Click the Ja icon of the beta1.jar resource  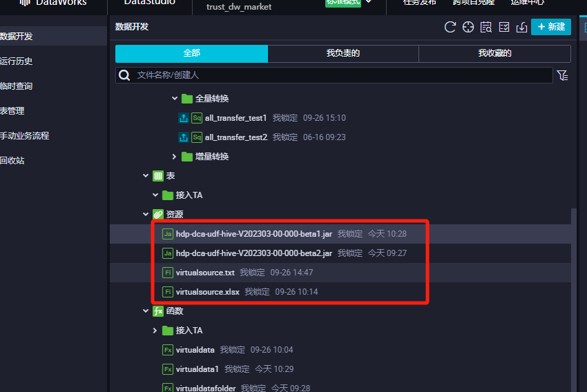[x=167, y=234]
